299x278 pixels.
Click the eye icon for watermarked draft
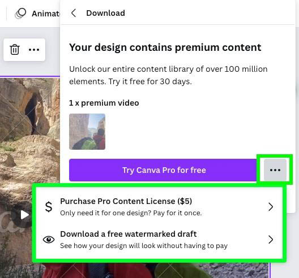(x=49, y=240)
